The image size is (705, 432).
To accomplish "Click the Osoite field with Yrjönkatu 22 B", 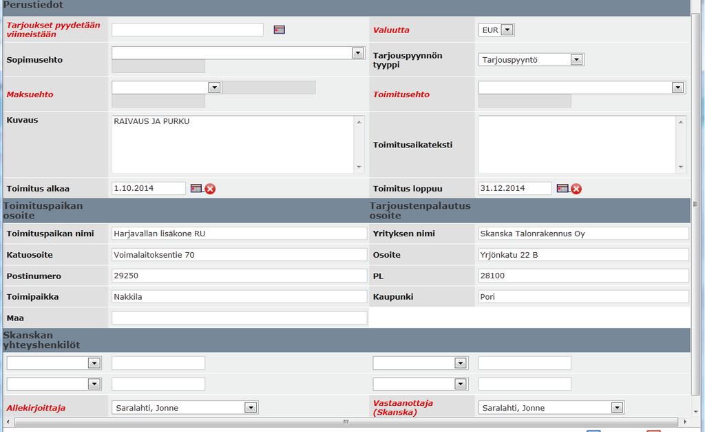I will 584,255.
